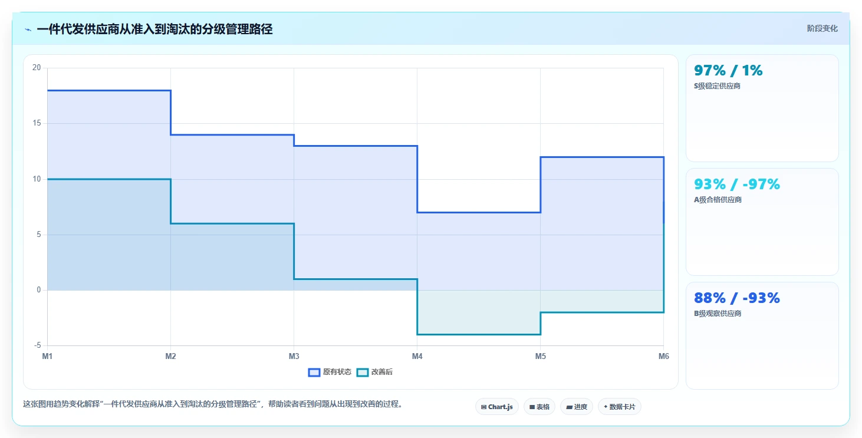Image resolution: width=862 pixels, height=438 pixels.
Task: Click the y-axis value 10
Action: coord(37,179)
